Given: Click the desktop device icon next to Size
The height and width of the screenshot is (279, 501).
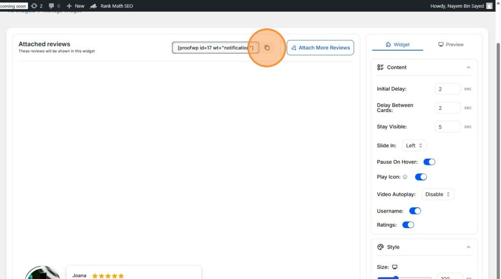Looking at the screenshot, I should pos(395,267).
